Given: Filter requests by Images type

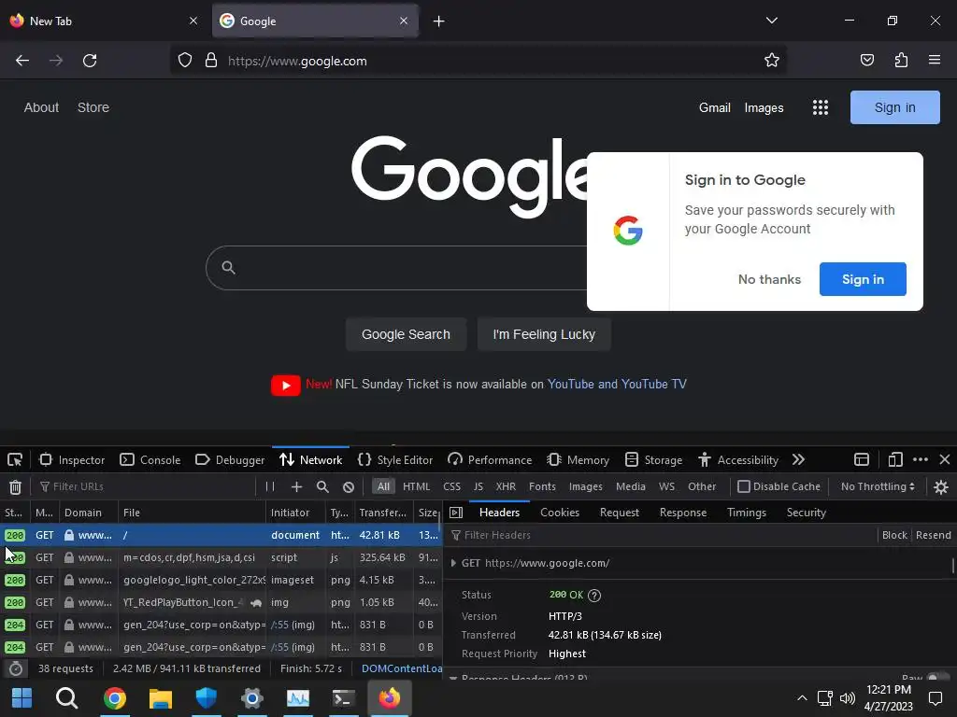Looking at the screenshot, I should (x=585, y=486).
